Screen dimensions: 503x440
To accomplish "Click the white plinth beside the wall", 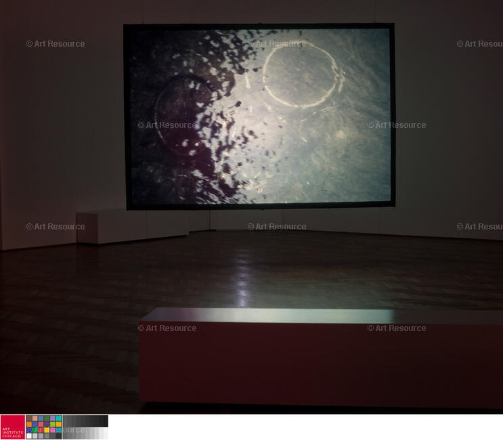I will point(131,226).
